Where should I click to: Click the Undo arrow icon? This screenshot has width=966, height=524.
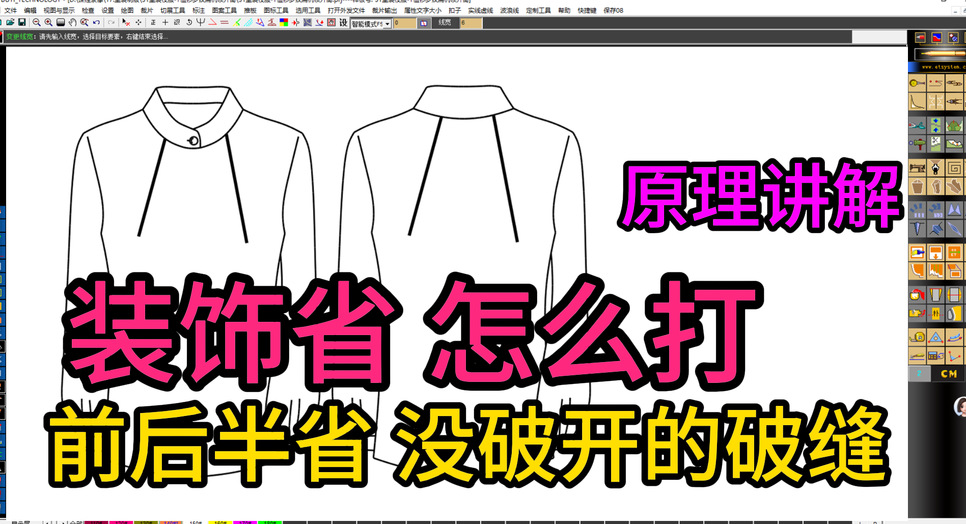point(95,23)
